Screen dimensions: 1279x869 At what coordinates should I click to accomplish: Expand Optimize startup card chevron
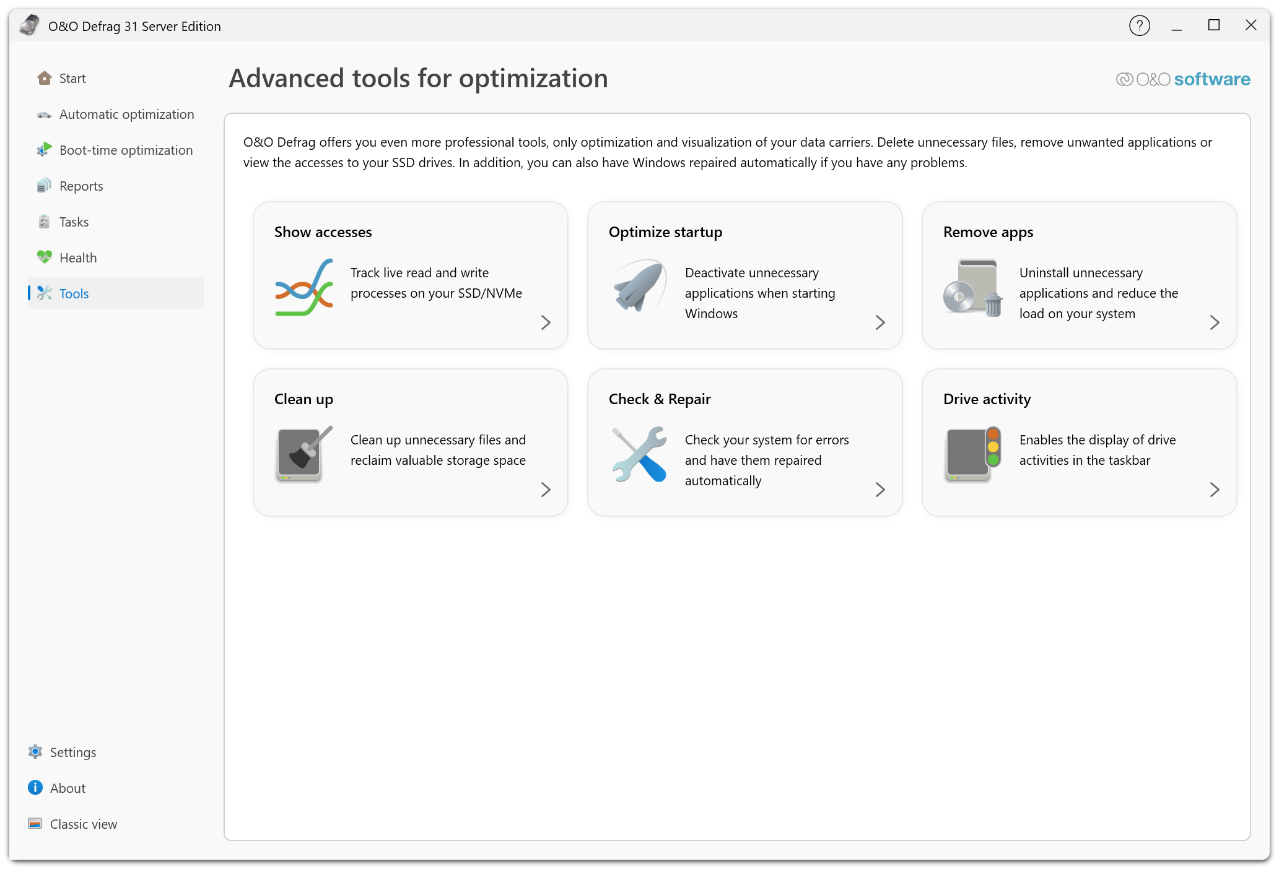pyautogui.click(x=880, y=322)
